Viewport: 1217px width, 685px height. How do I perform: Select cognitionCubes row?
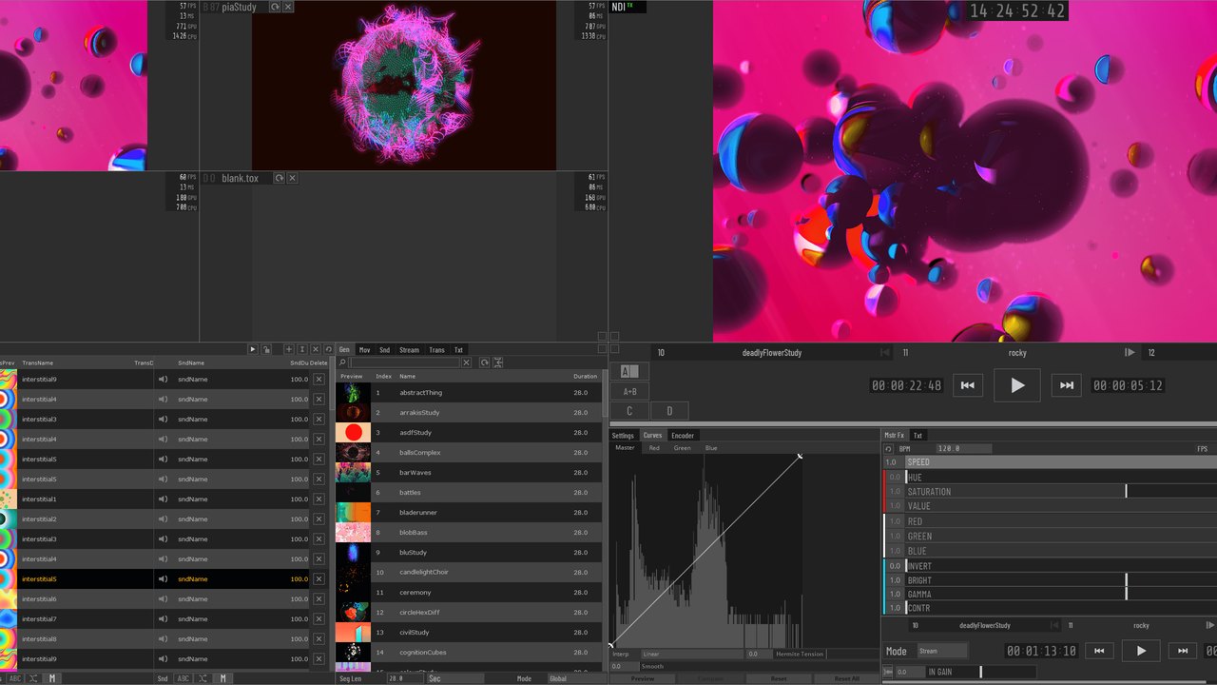pos(469,652)
